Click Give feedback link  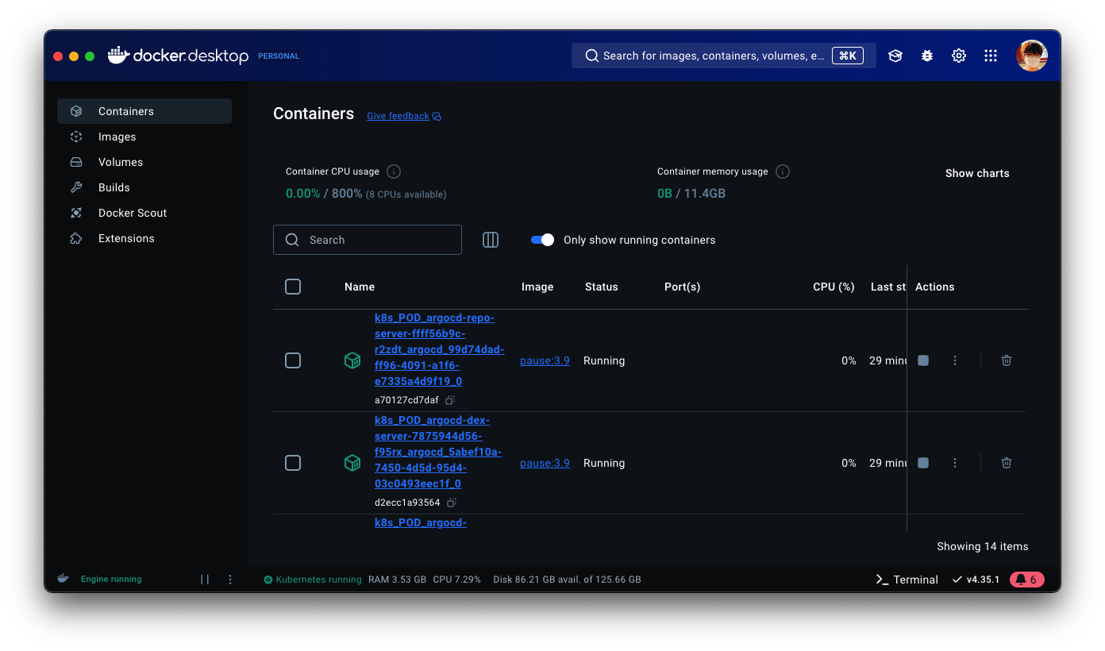pos(403,116)
